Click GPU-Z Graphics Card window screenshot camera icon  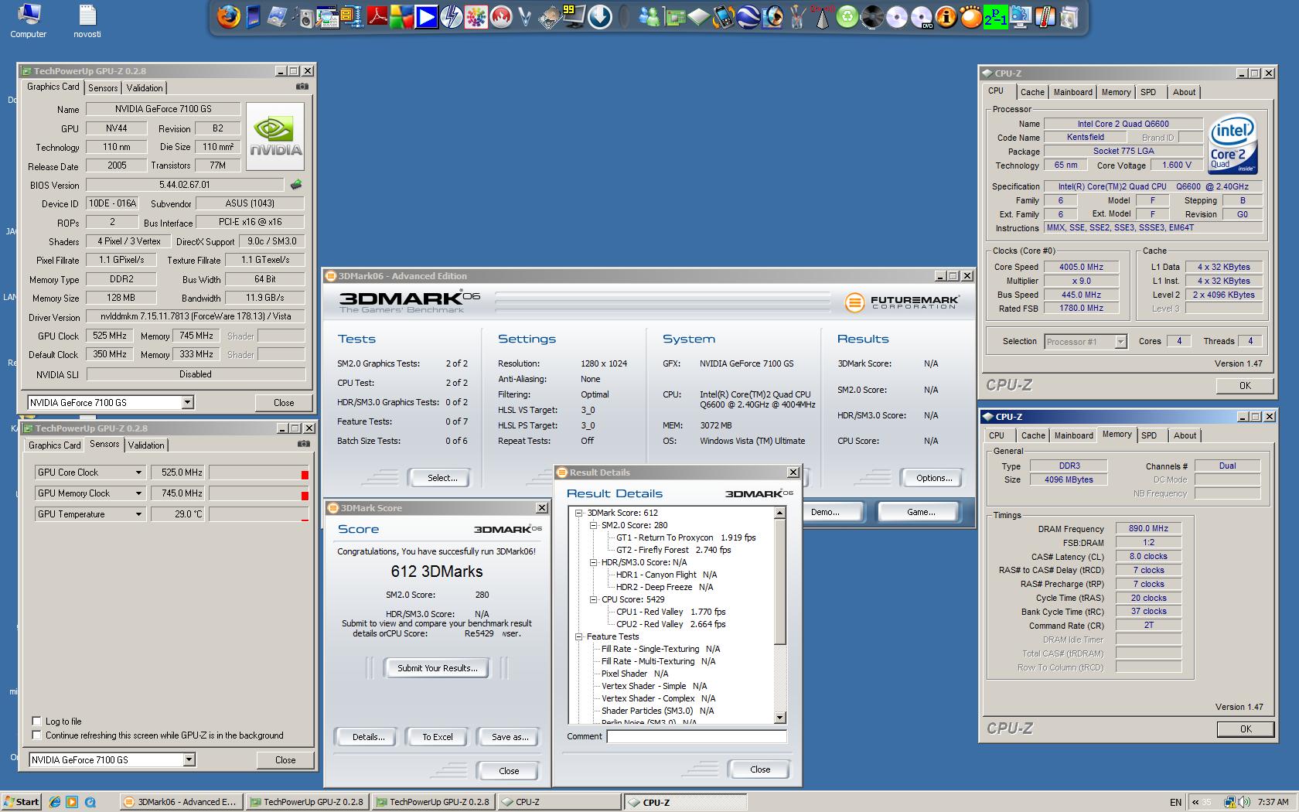[302, 87]
